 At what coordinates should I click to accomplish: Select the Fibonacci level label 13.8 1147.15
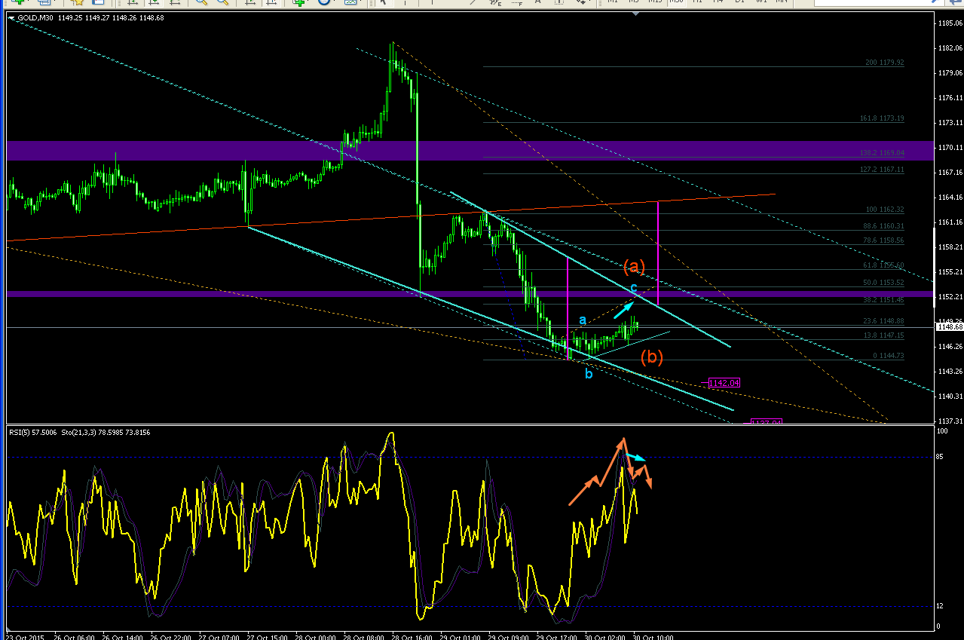(883, 335)
